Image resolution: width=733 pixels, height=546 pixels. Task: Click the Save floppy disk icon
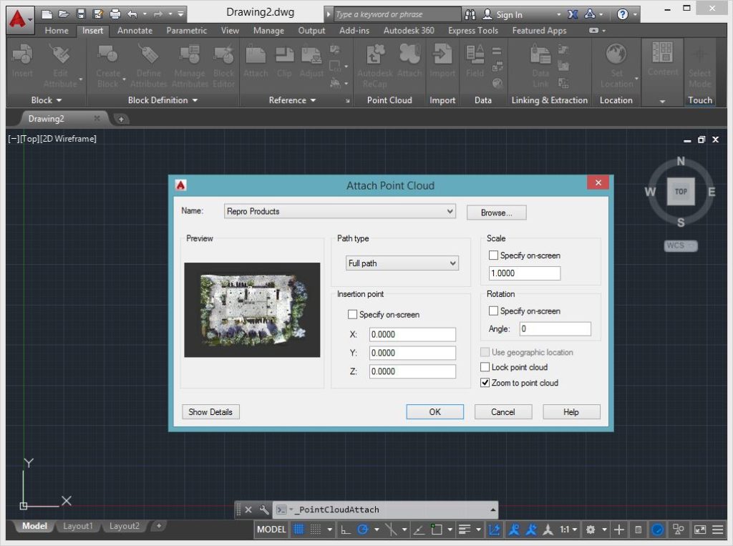click(x=81, y=14)
